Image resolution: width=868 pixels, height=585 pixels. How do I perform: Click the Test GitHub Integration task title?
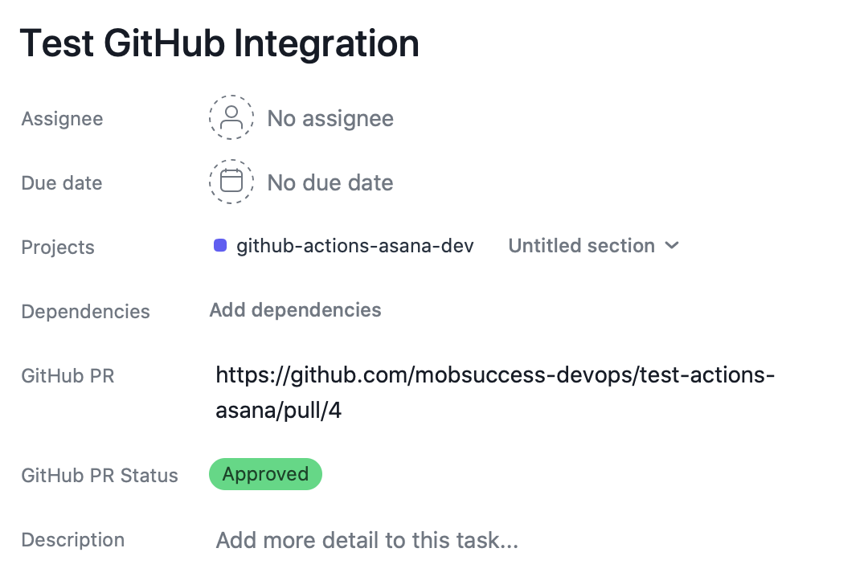click(x=219, y=43)
